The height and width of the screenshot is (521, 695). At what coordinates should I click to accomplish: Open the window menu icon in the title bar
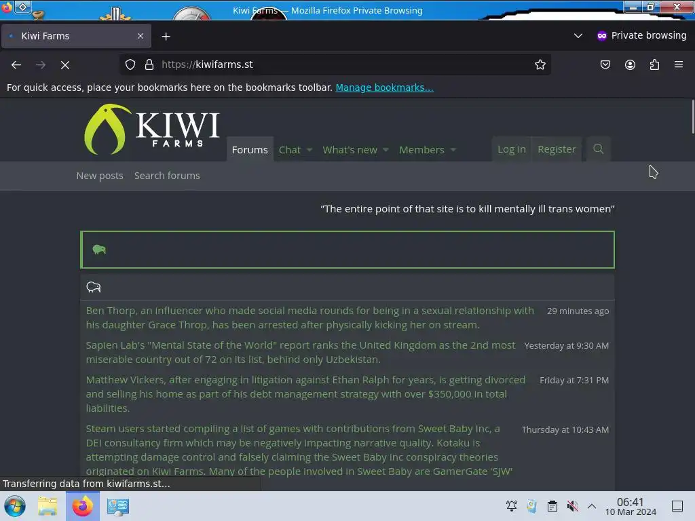6,7
